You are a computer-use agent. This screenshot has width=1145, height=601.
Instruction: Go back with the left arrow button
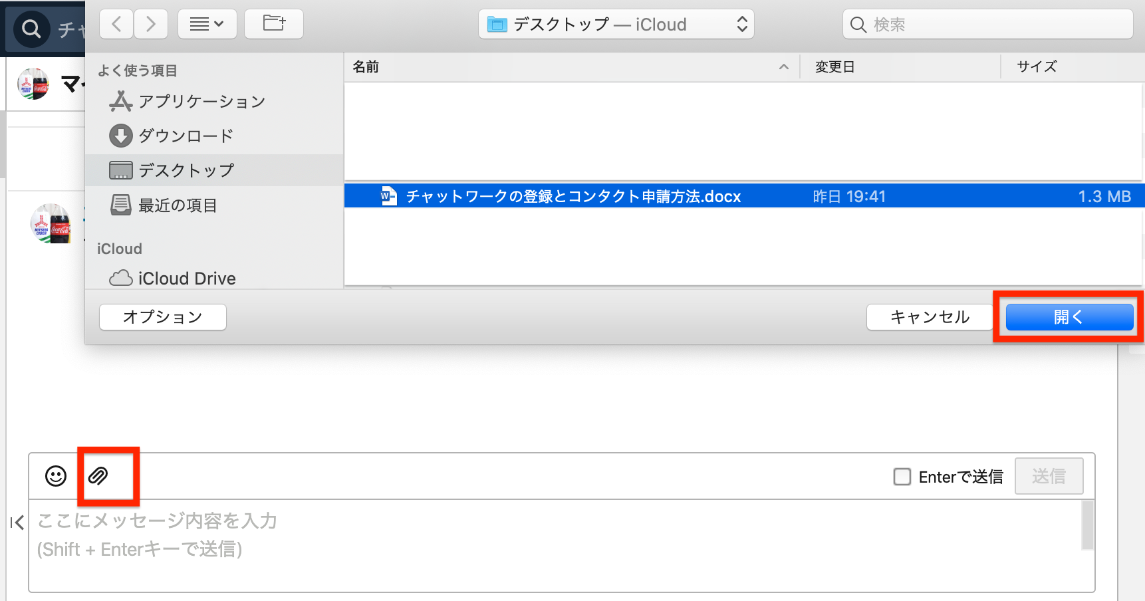[116, 25]
